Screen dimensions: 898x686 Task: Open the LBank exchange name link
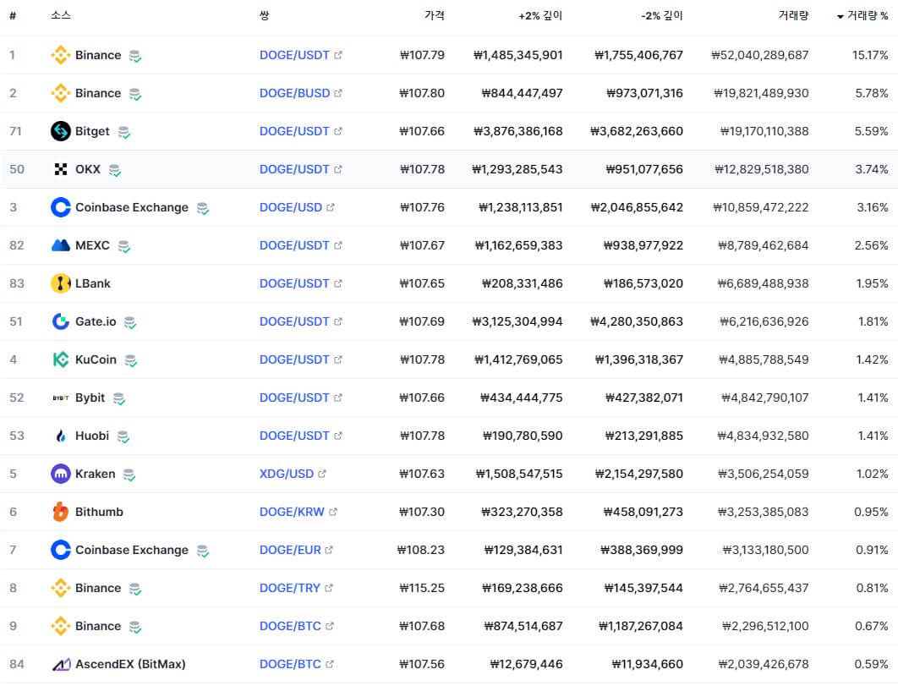pyautogui.click(x=93, y=283)
